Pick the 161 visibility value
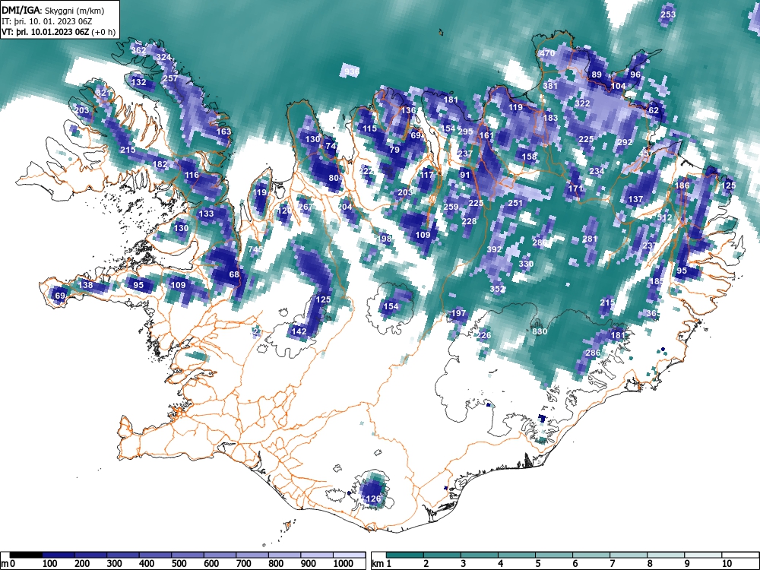Screen dimensions: 760x570 [486, 135]
